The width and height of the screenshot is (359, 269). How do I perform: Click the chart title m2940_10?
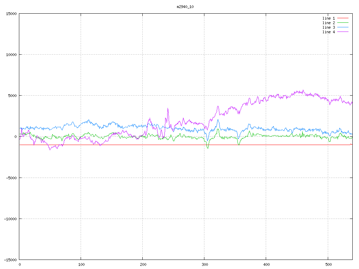[x=185, y=7]
